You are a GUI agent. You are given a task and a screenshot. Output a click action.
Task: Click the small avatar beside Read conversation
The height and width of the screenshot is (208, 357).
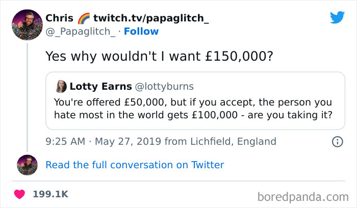[x=27, y=165]
